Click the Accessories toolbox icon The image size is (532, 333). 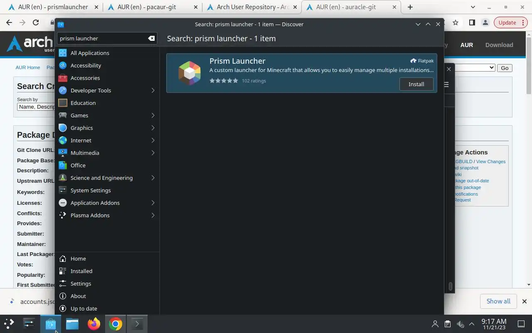[63, 78]
